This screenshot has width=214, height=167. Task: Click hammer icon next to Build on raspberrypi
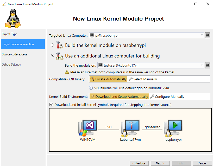pos(59,45)
